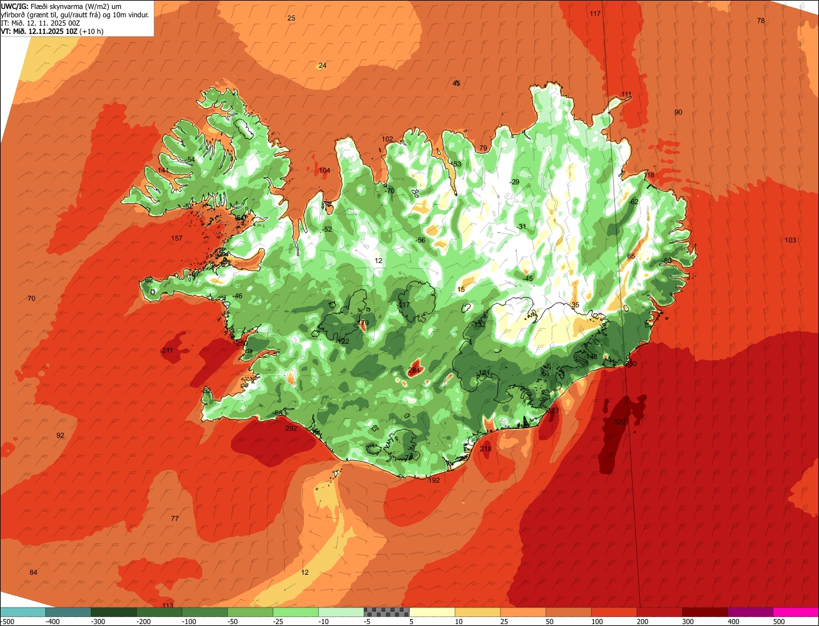
Task: Choose the orange 50 to 100 legend swatch
Action: click(568, 612)
